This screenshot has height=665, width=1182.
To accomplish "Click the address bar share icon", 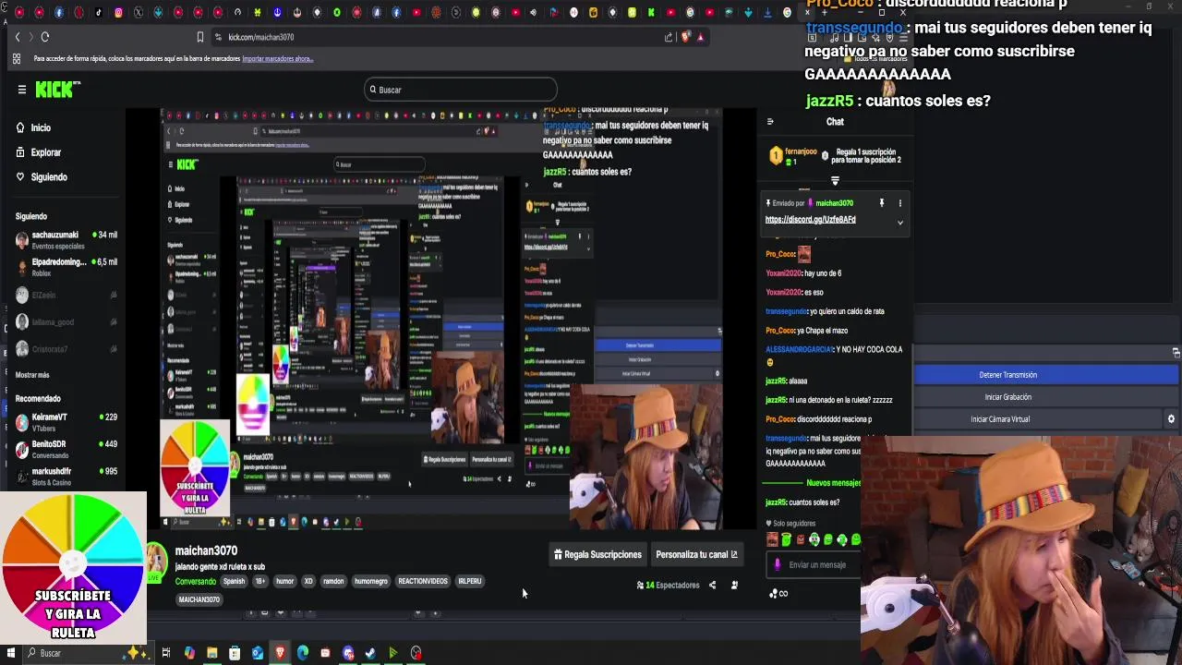I will pos(669,37).
